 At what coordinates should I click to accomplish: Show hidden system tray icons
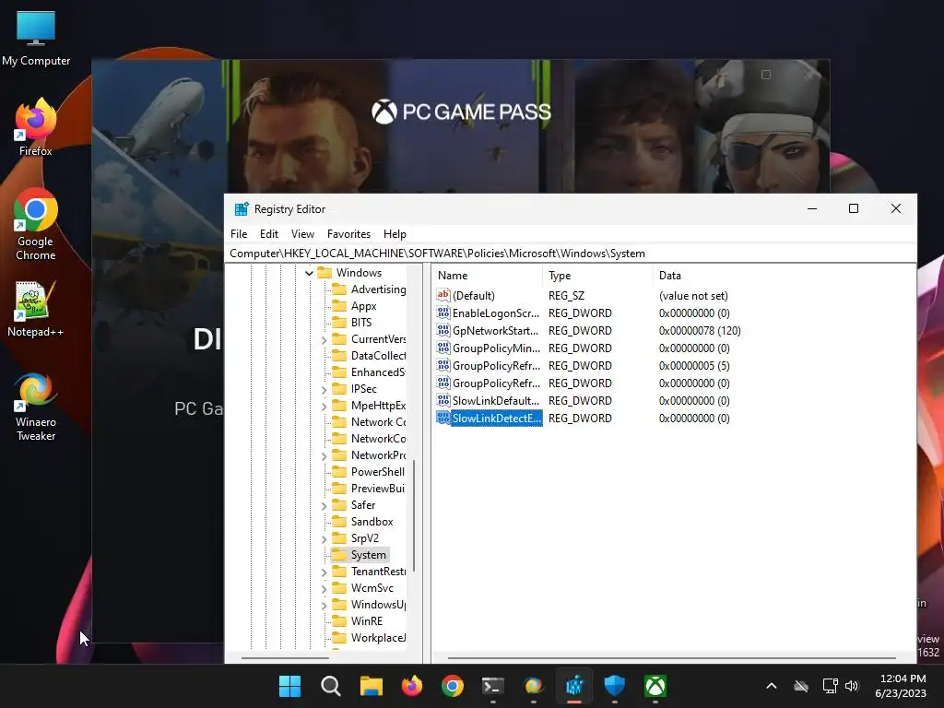[x=772, y=686]
